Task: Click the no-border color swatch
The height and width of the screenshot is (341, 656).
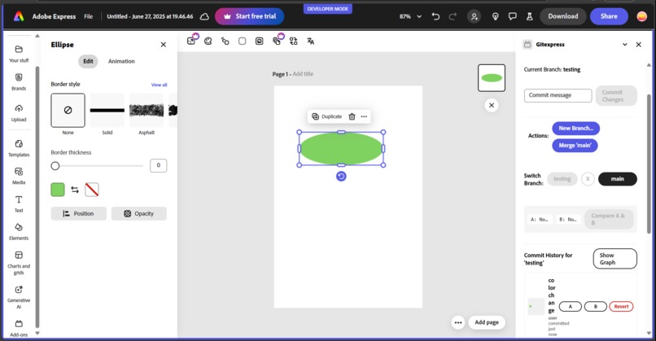Action: [x=92, y=190]
